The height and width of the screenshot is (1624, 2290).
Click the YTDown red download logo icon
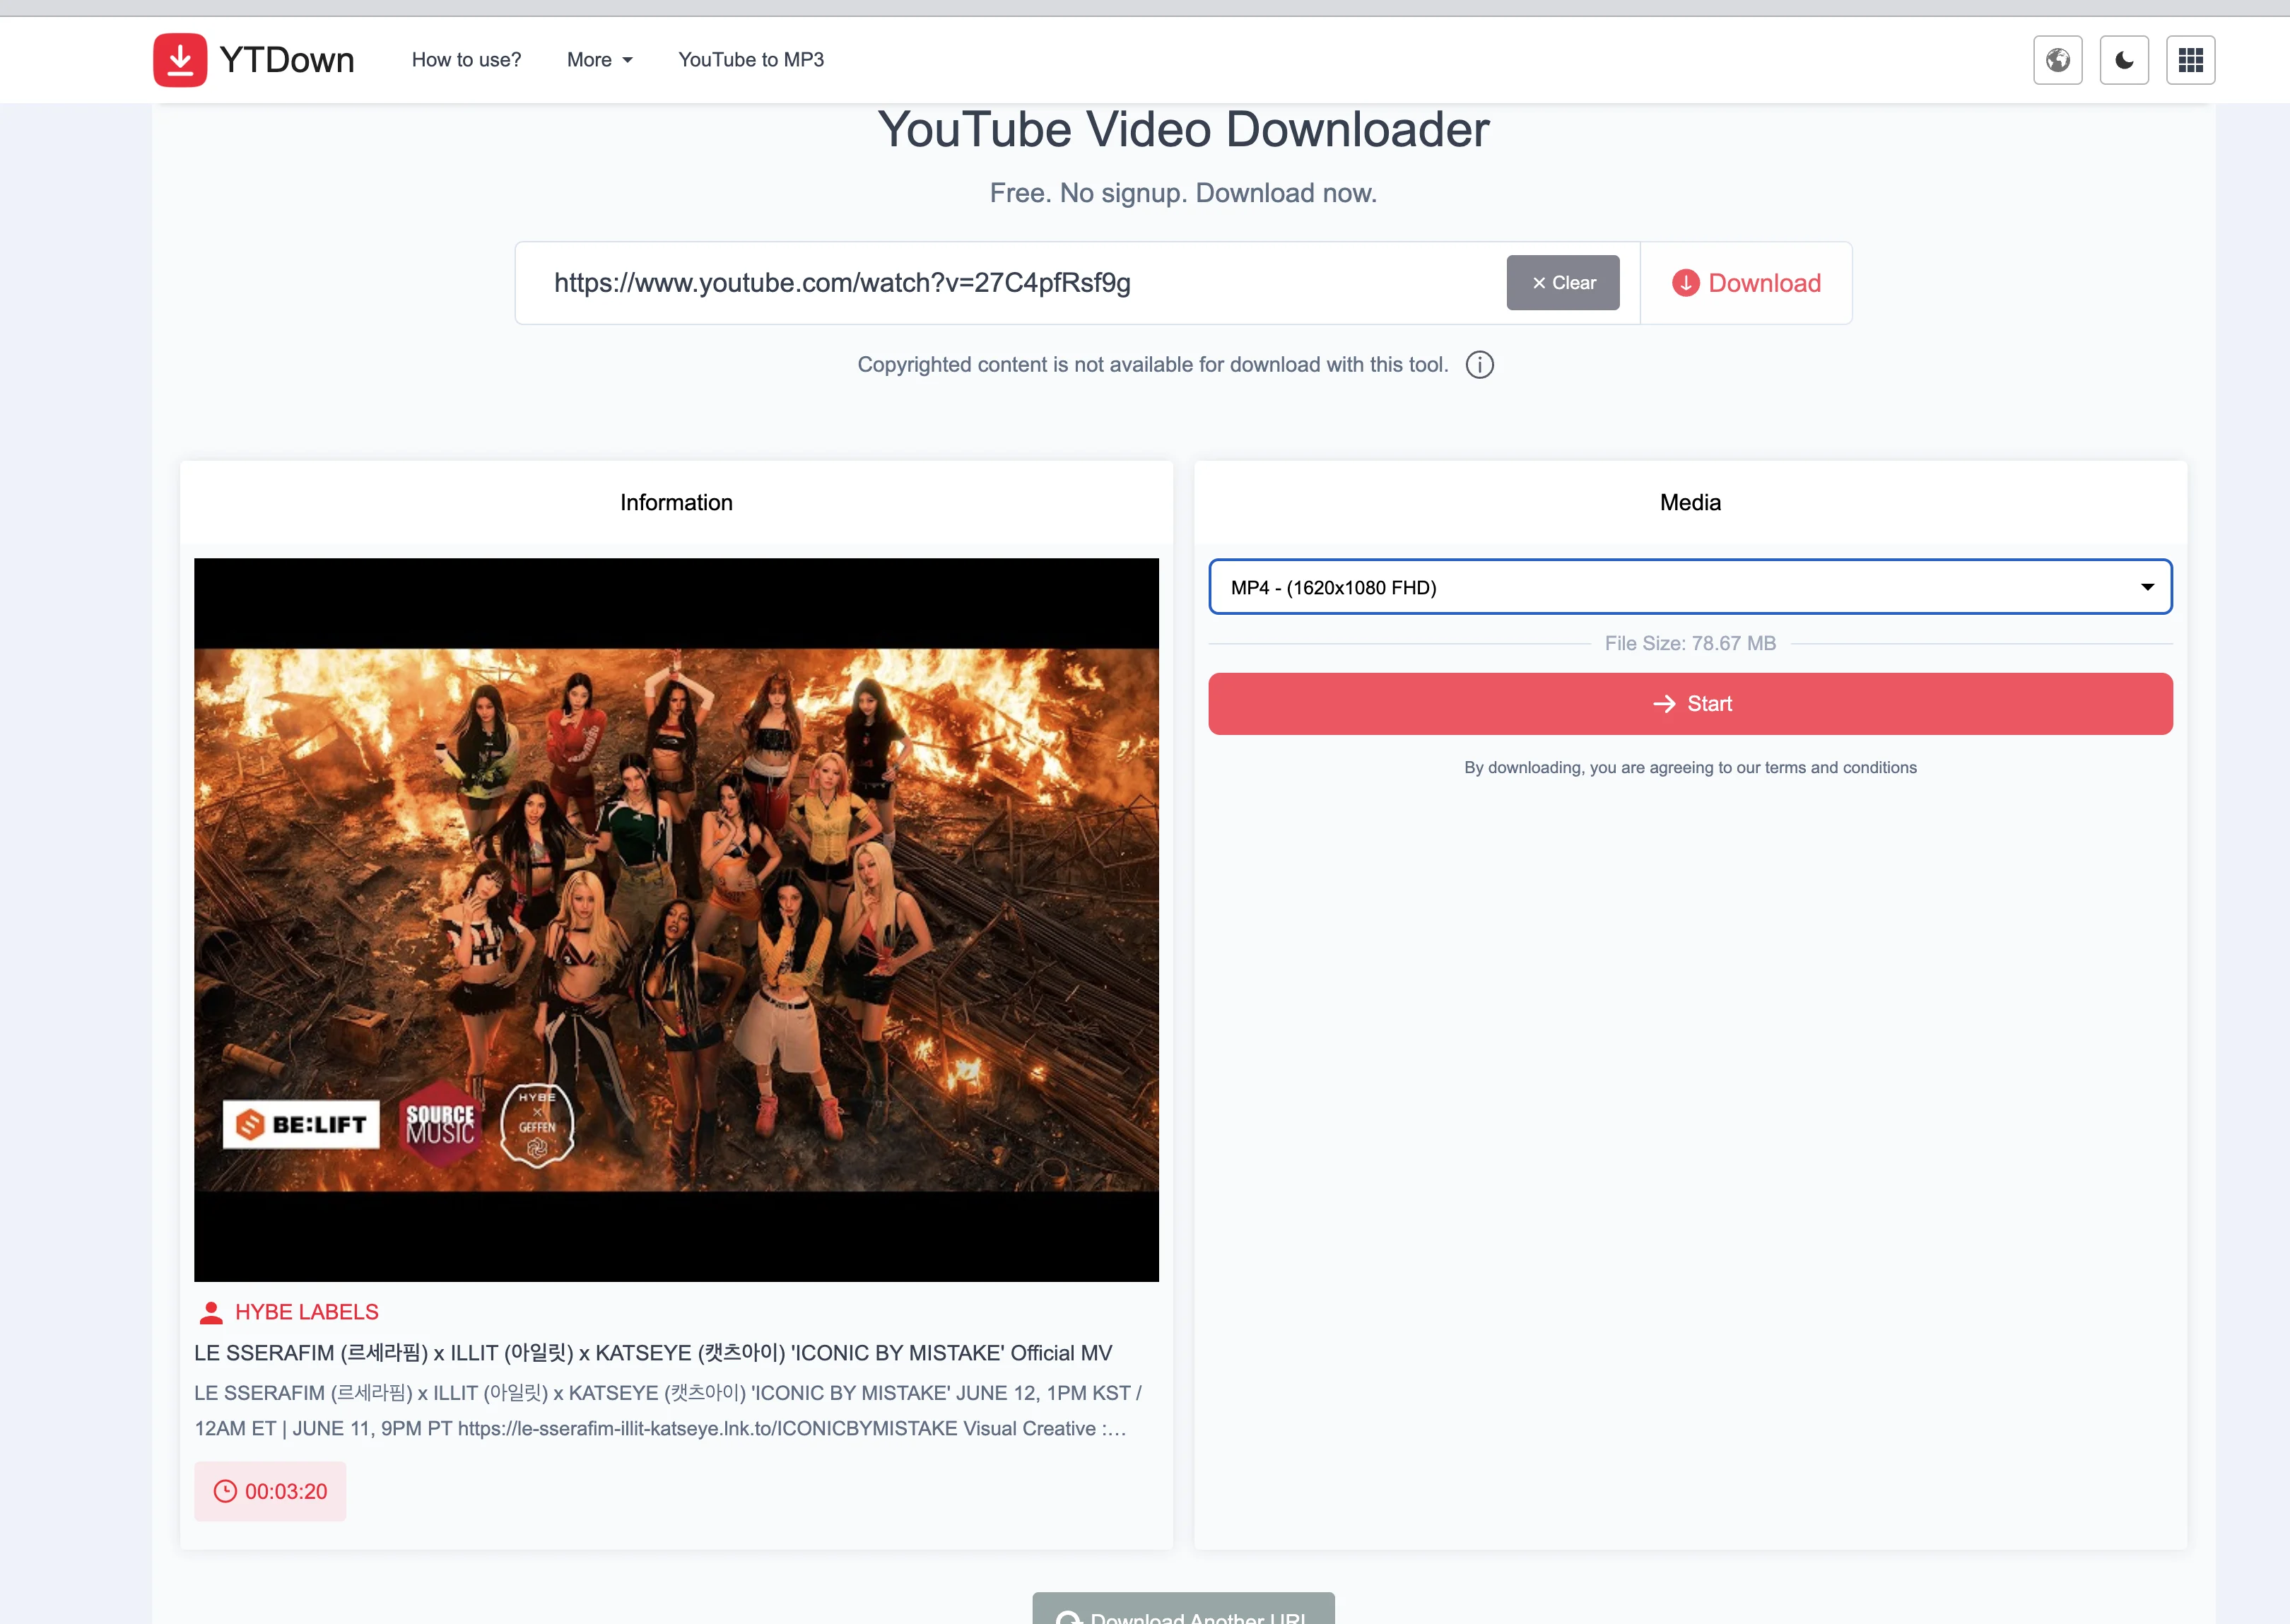pos(180,60)
